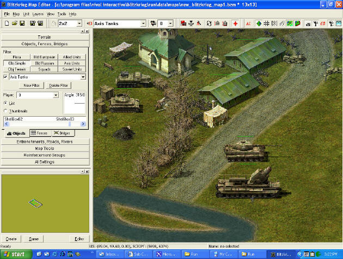This screenshot has width=343, height=259.
Task: Expand Entrenchments, Roads, Rivers section
Action: coord(45,142)
